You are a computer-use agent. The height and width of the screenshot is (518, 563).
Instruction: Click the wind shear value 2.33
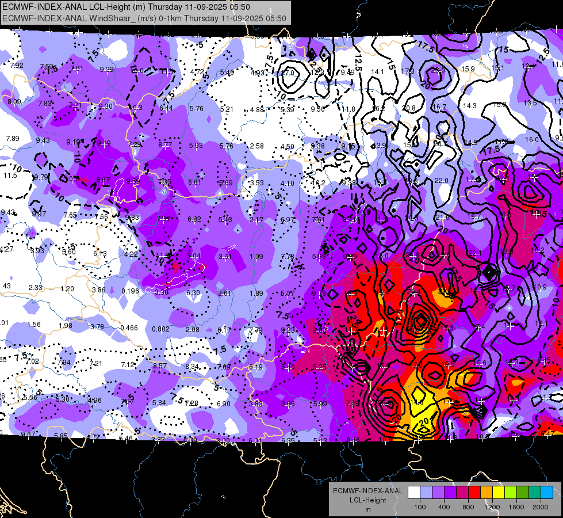point(36,288)
